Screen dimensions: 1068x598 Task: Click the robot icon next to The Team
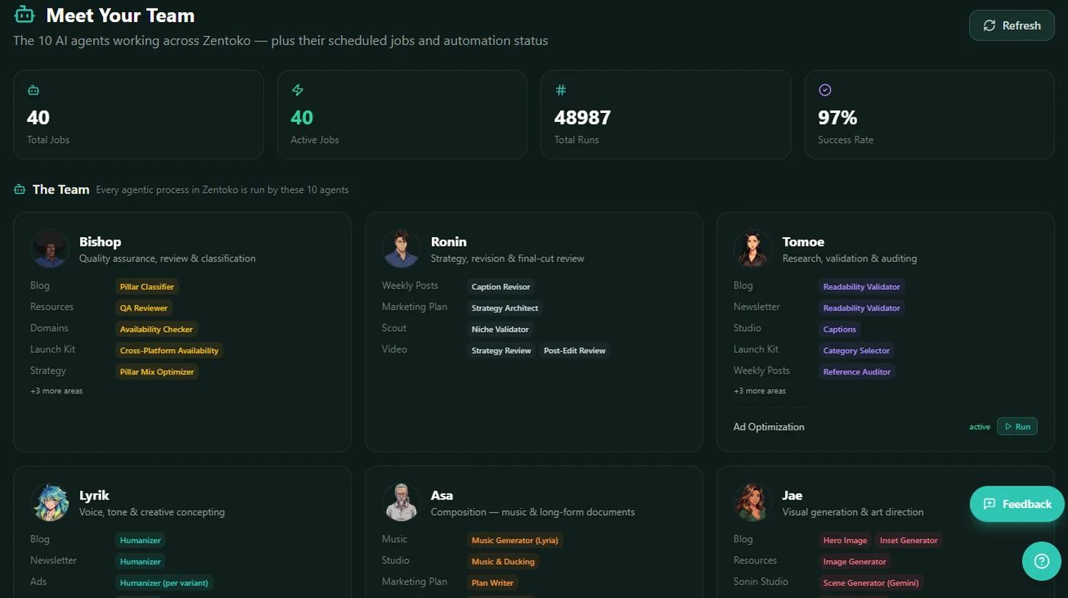coord(20,189)
